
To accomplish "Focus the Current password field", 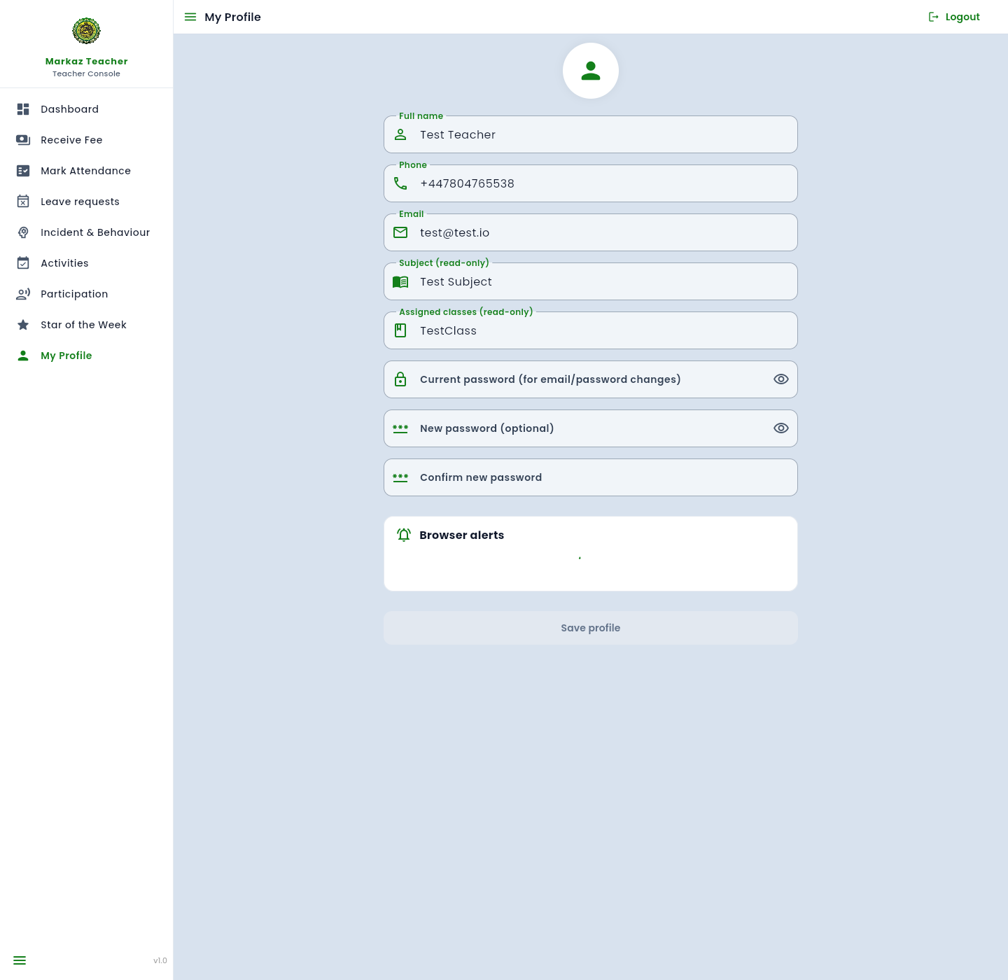I will coord(591,379).
